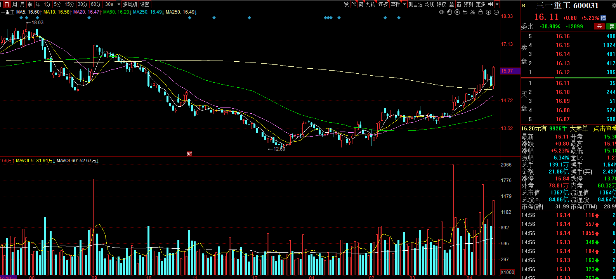Click the 财 financial report marker

coord(189,153)
